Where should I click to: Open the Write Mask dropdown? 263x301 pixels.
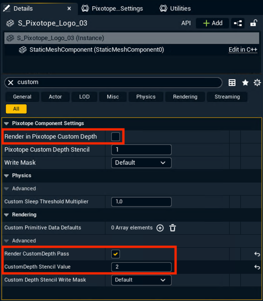click(141, 163)
